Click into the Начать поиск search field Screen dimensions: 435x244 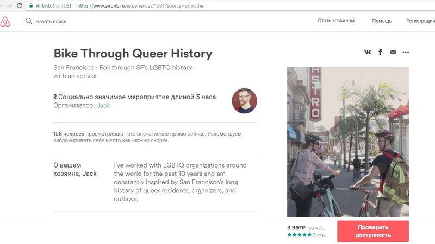51,21
